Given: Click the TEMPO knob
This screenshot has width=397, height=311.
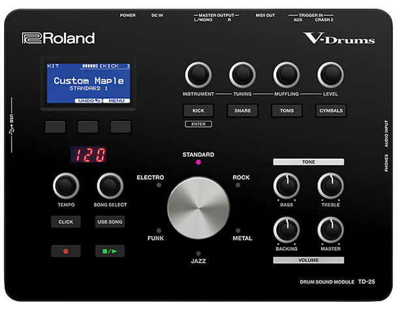Looking at the screenshot, I should (x=66, y=186).
